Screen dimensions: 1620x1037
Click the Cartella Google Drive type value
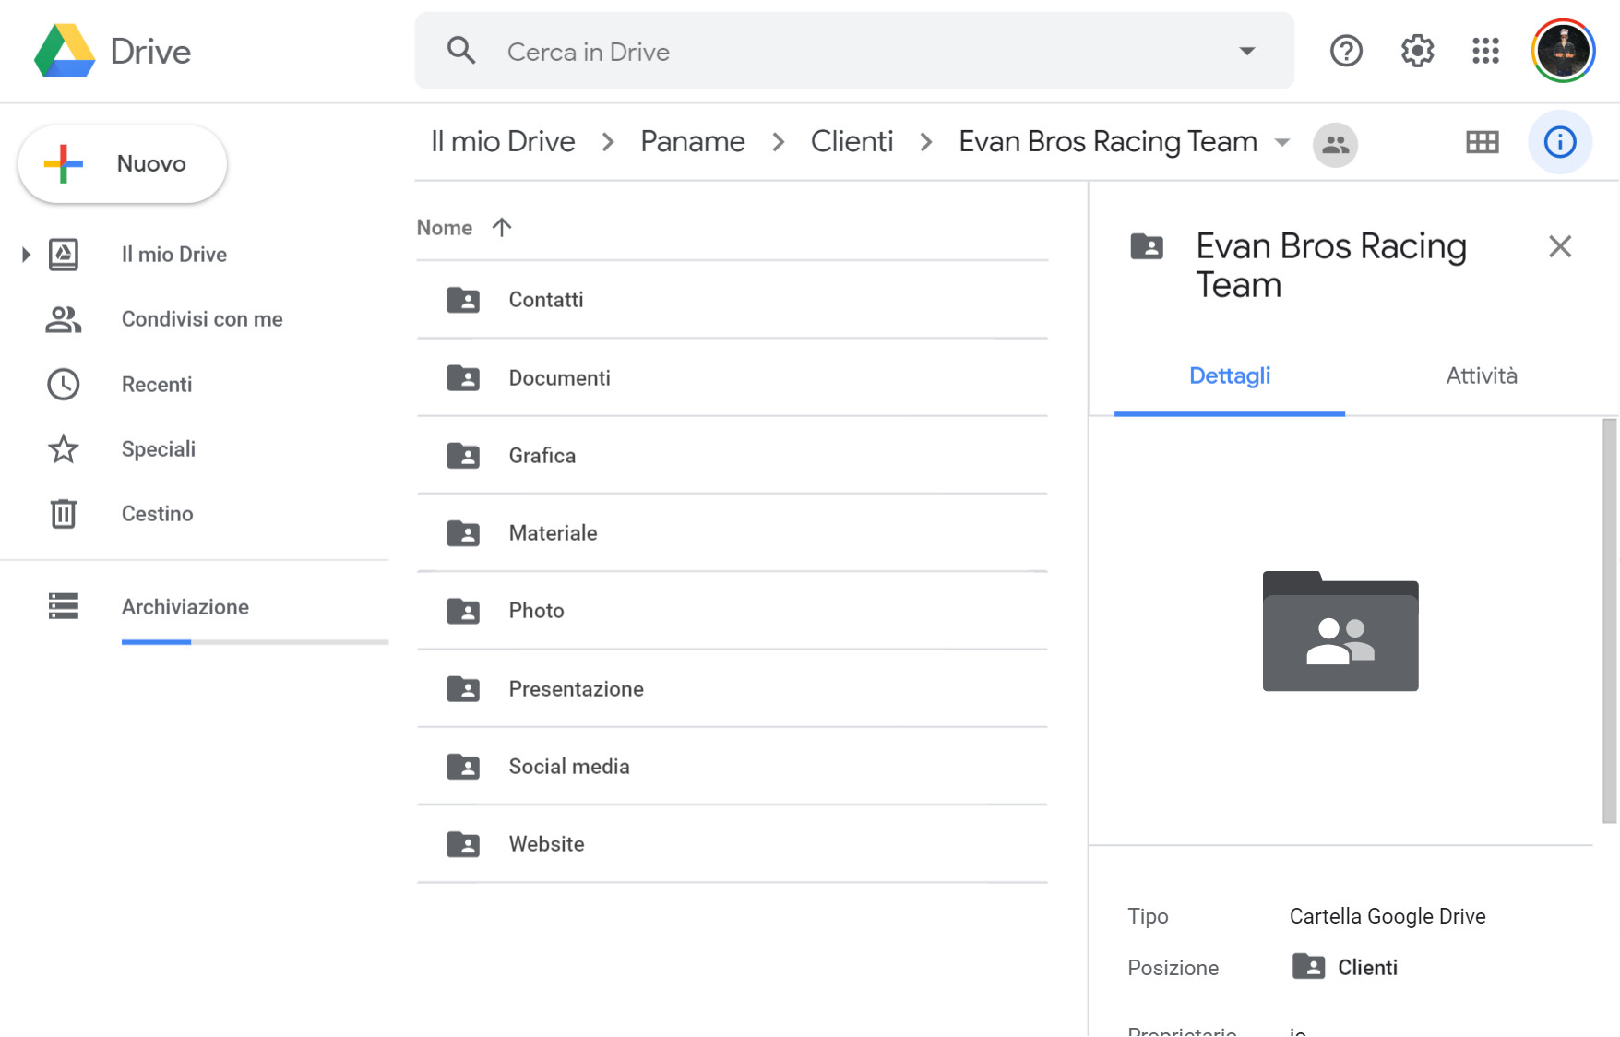[x=1388, y=916]
